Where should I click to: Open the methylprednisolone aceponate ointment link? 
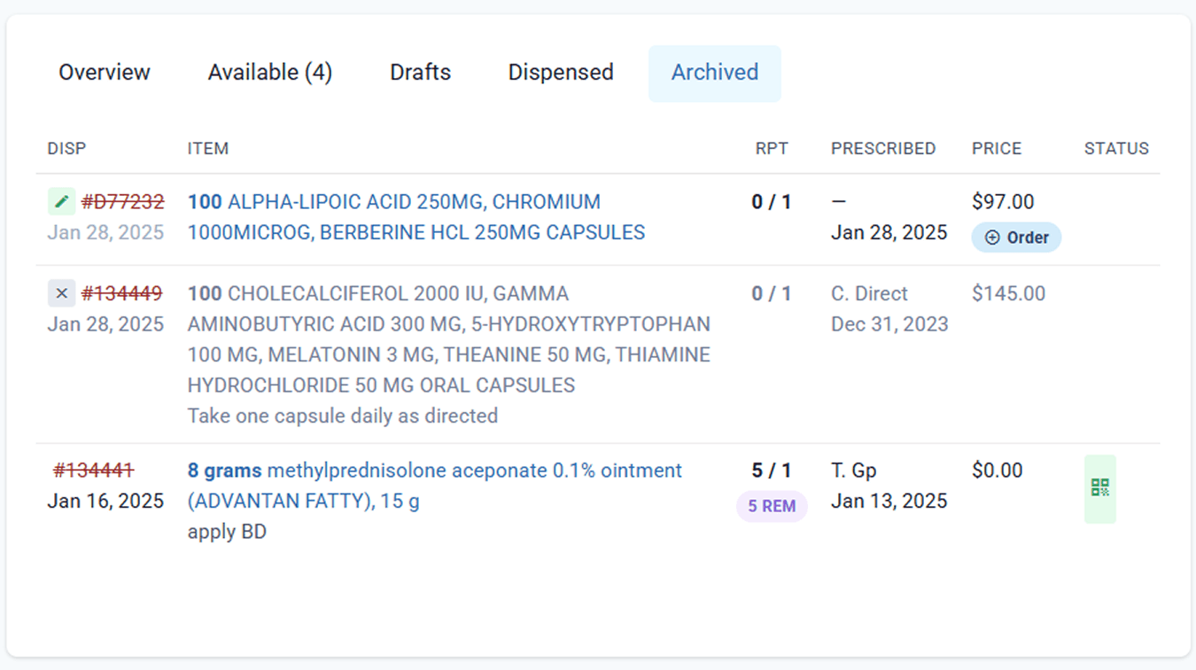(435, 486)
